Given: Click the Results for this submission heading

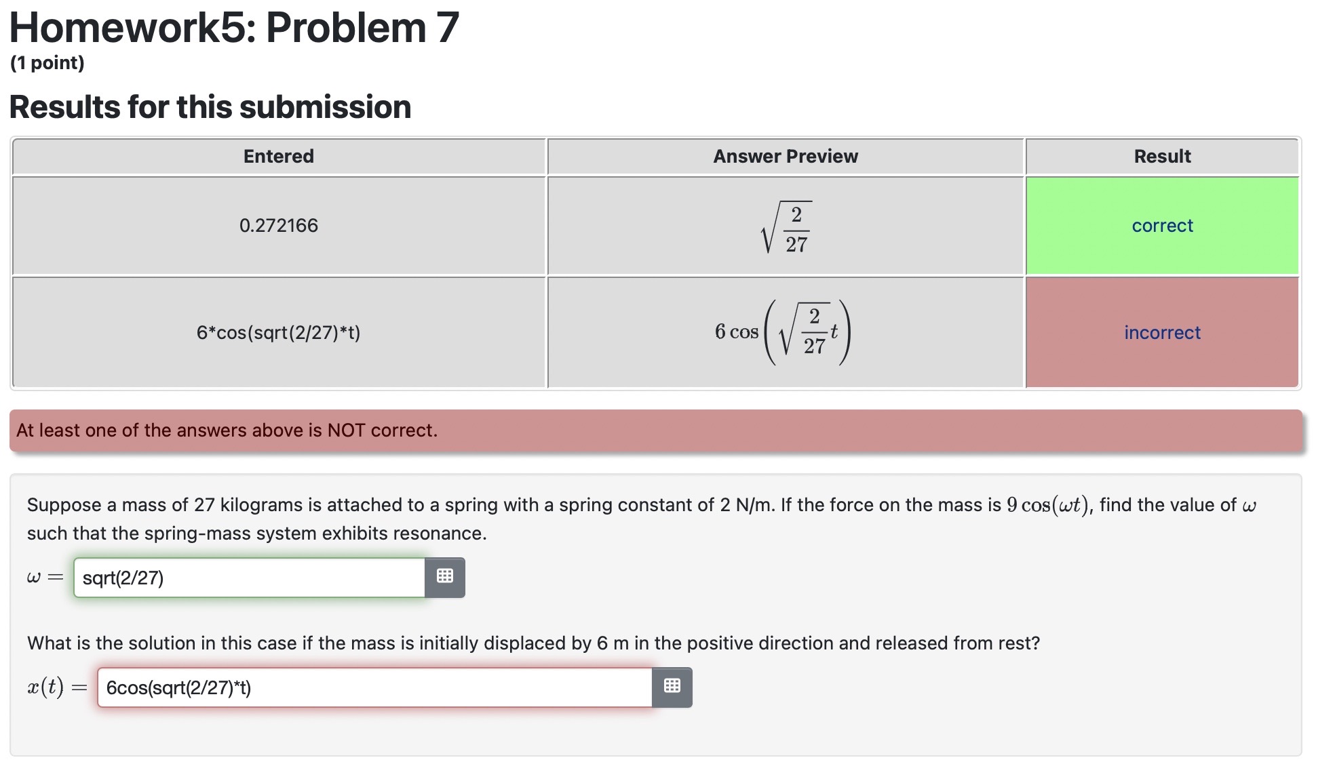Looking at the screenshot, I should (210, 106).
